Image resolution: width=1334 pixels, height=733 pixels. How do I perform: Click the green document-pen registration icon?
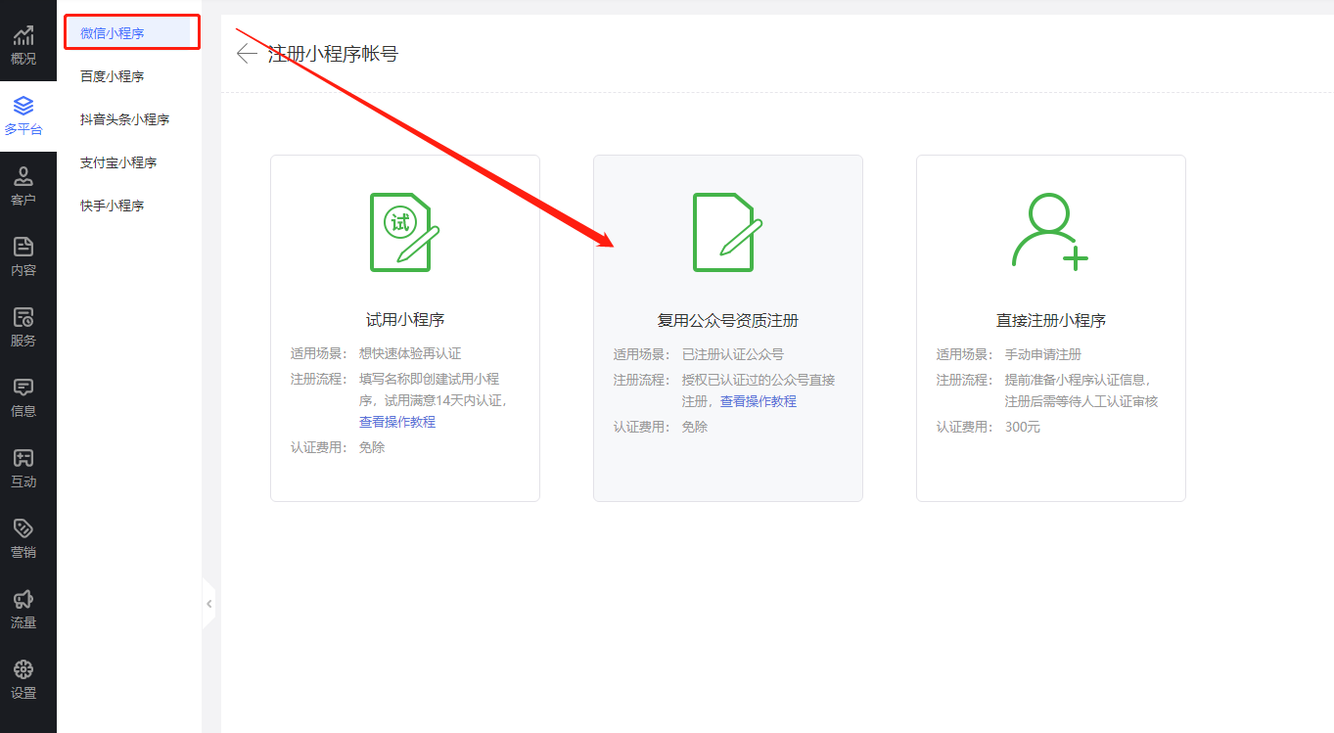(727, 234)
